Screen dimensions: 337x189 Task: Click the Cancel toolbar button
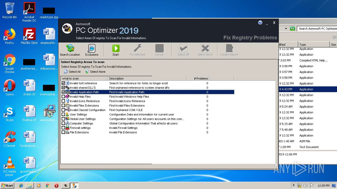(x=159, y=50)
